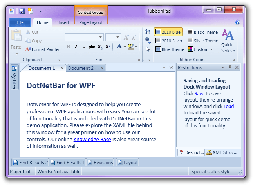Expand the My Files side panel
Screen dimensions: 253x185
[x=14, y=77]
